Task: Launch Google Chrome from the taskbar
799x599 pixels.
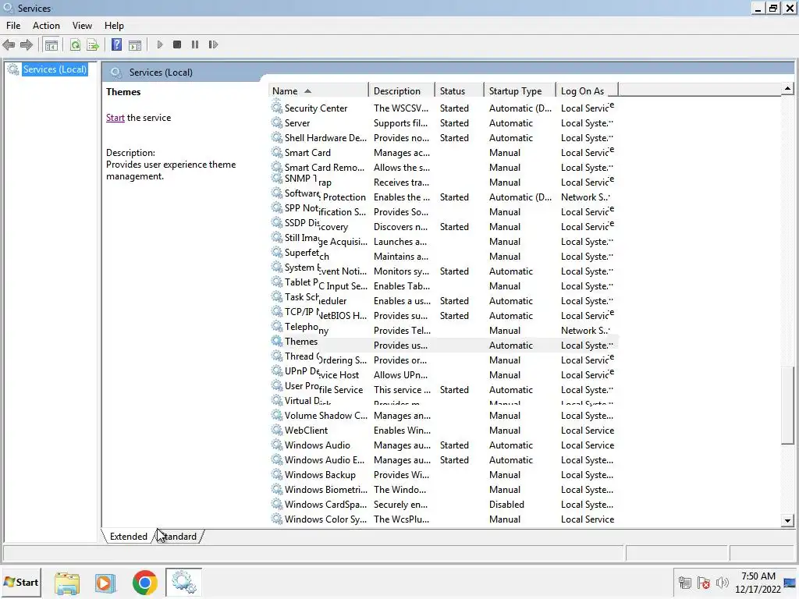Action: [144, 583]
